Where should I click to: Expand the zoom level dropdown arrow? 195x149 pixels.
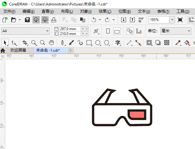(172, 20)
